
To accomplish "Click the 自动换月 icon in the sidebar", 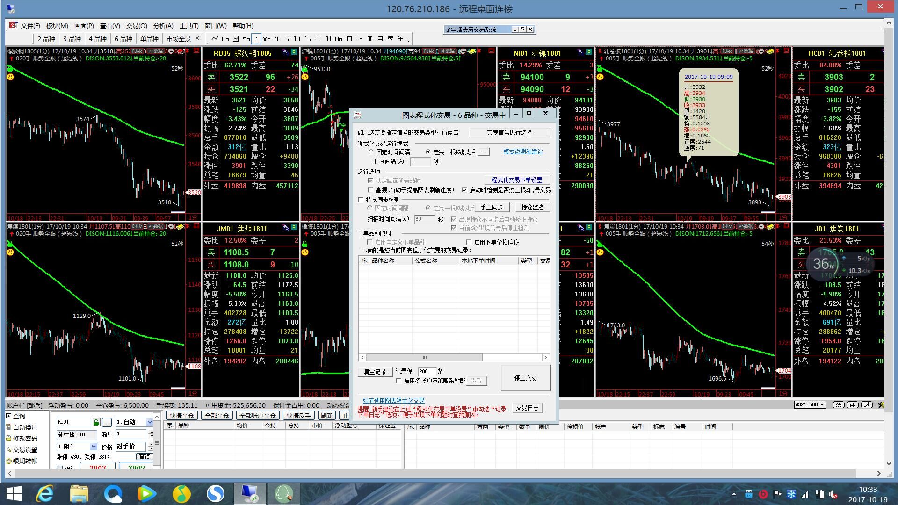I will [x=9, y=427].
